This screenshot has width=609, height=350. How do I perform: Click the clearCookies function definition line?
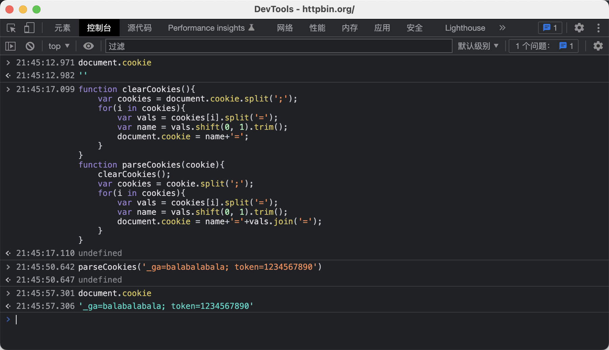137,89
